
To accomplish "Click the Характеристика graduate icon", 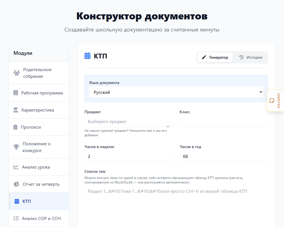I will click(16, 110).
